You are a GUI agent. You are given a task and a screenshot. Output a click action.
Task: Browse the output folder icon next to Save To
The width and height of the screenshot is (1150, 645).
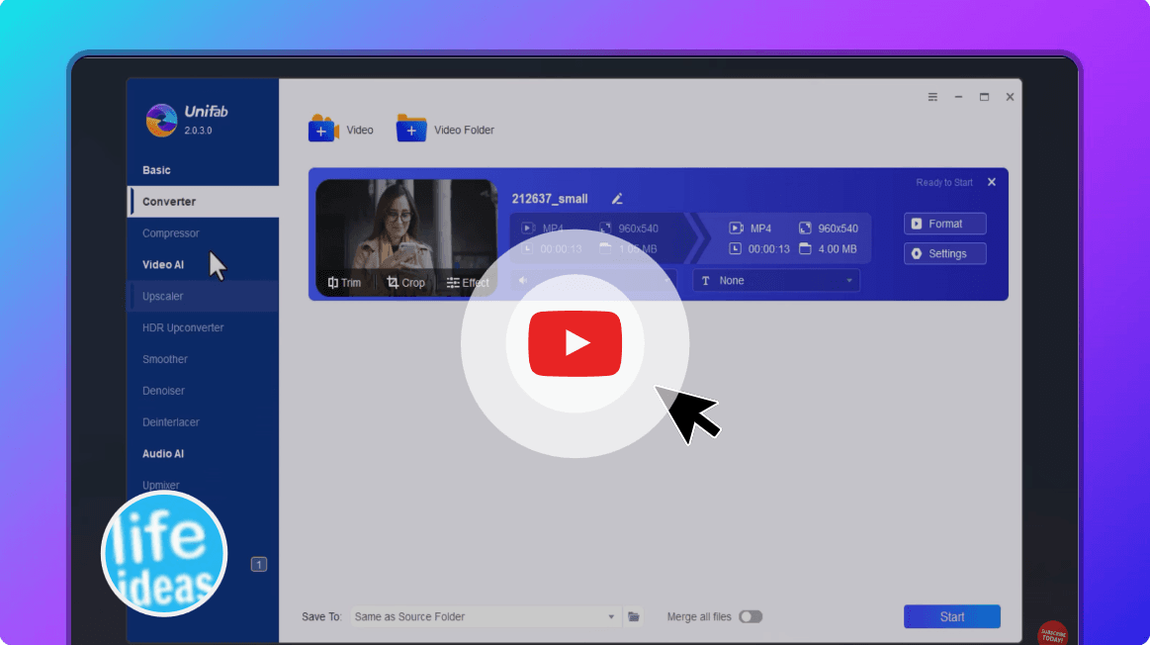coord(634,616)
